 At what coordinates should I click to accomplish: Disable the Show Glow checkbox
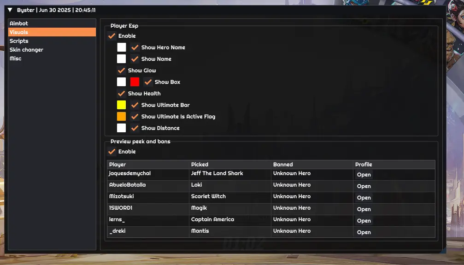coord(121,71)
